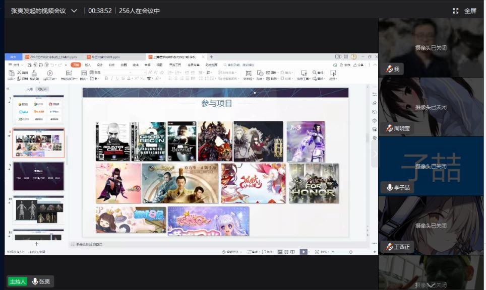Toggle underline formatting in the ribbon

click(x=117, y=79)
